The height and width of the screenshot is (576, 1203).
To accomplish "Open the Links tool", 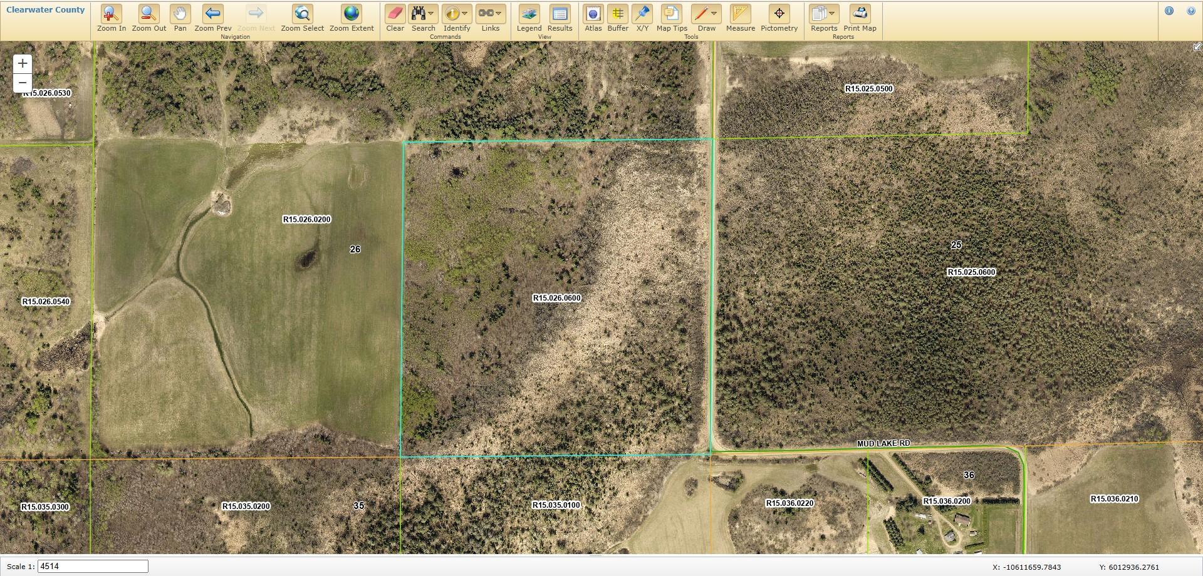I will pyautogui.click(x=486, y=13).
